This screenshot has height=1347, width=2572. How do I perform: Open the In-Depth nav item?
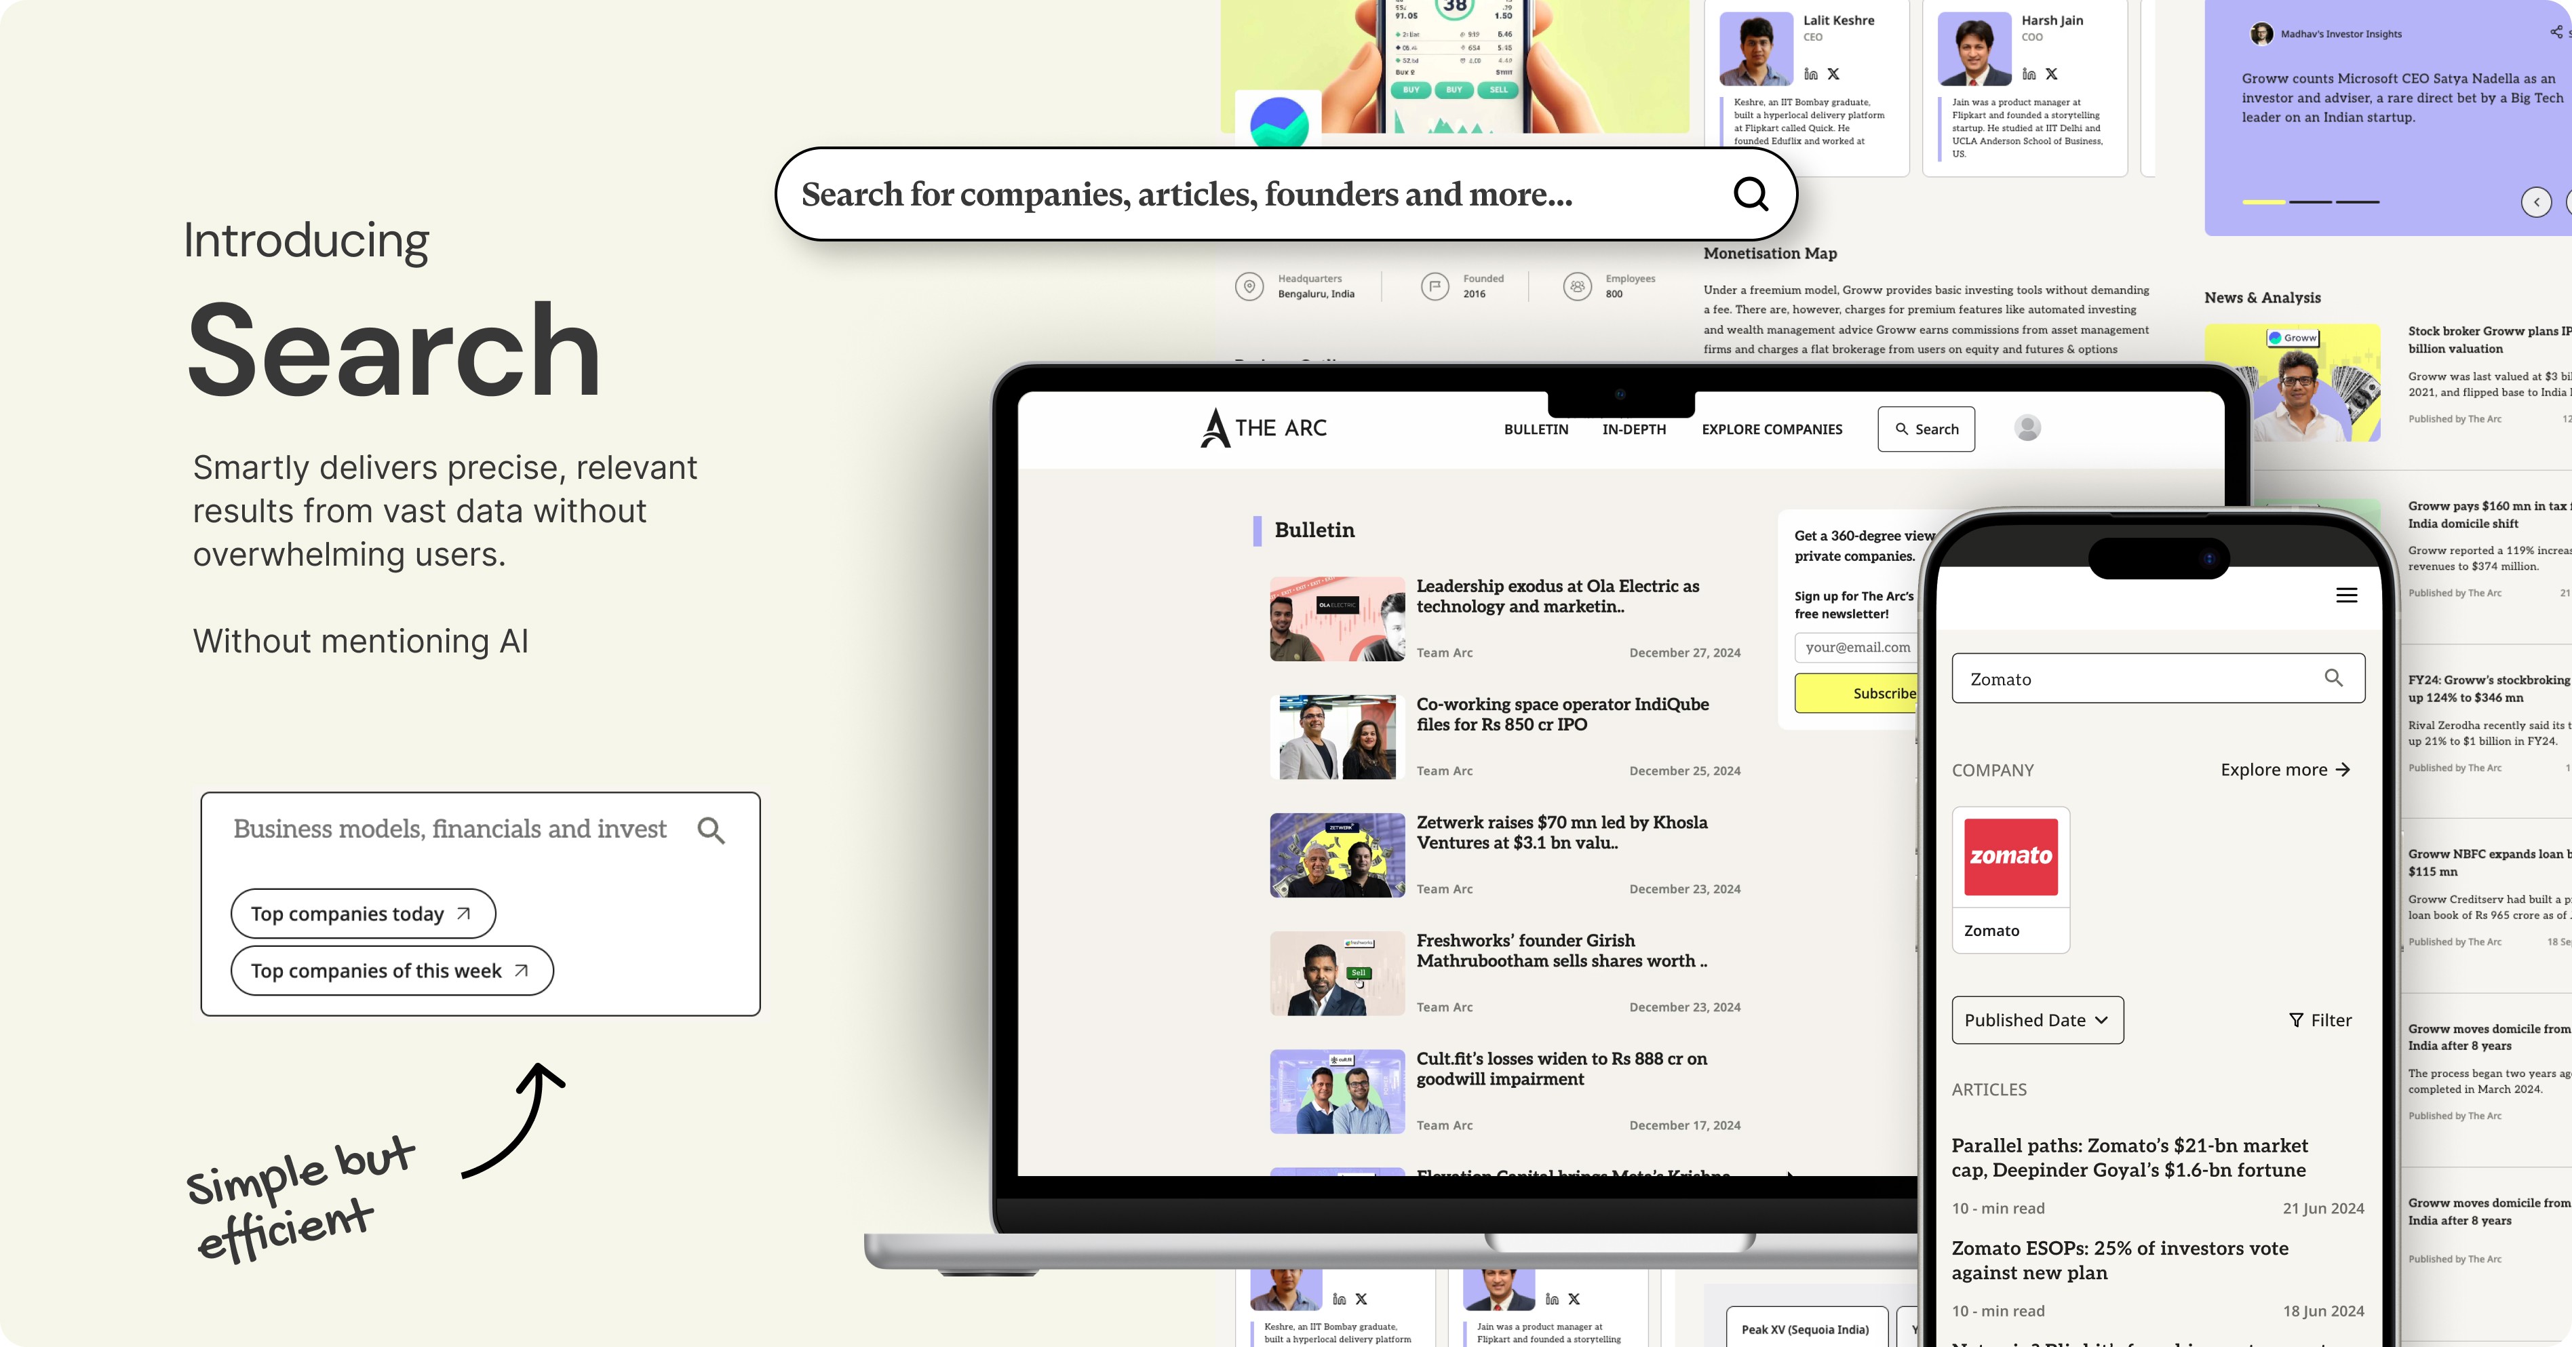click(1633, 429)
